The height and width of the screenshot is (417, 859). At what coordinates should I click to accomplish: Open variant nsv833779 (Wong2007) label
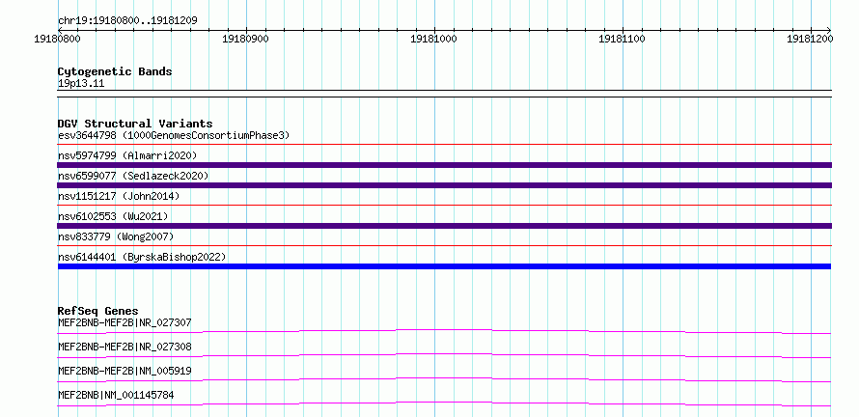(x=116, y=236)
